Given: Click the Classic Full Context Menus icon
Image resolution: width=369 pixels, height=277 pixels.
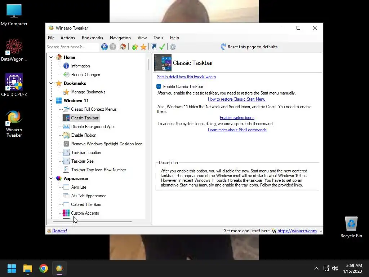Looking at the screenshot, I should pos(66,109).
